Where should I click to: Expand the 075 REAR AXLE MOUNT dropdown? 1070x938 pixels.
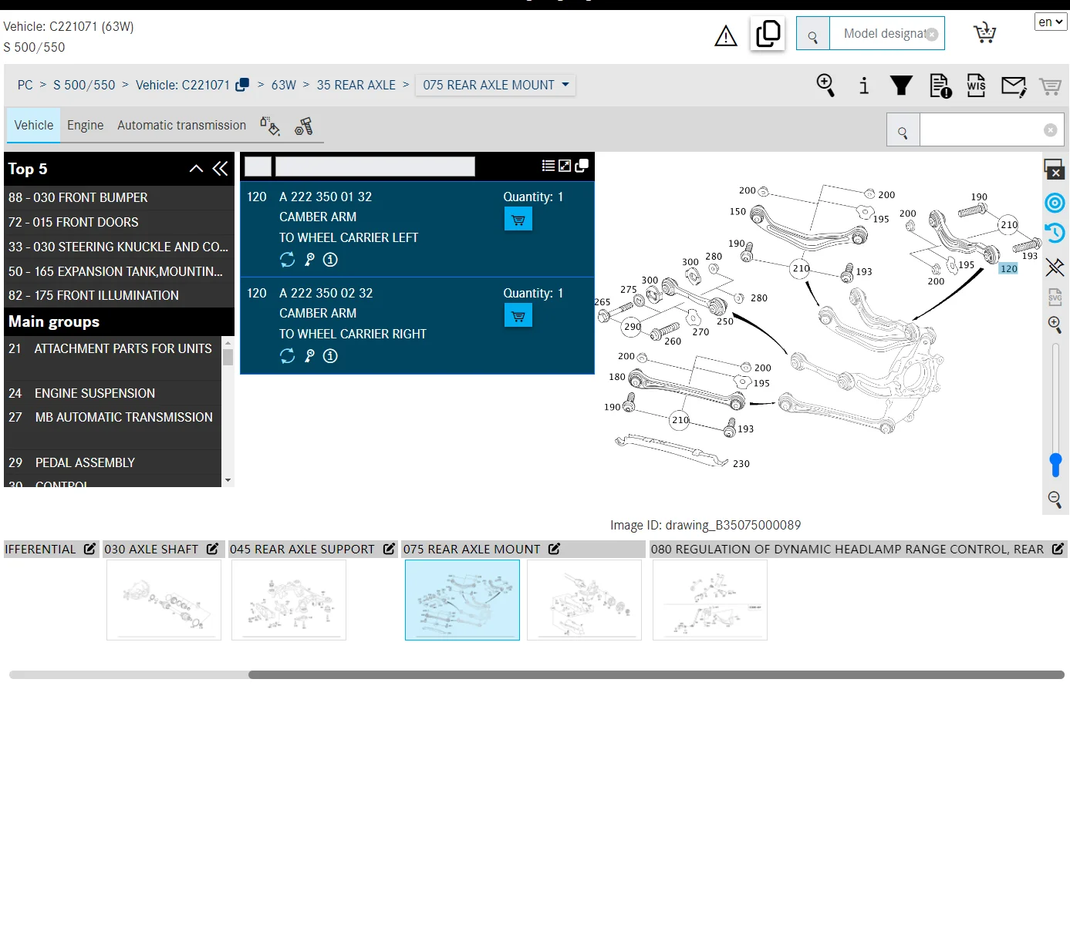tap(495, 85)
